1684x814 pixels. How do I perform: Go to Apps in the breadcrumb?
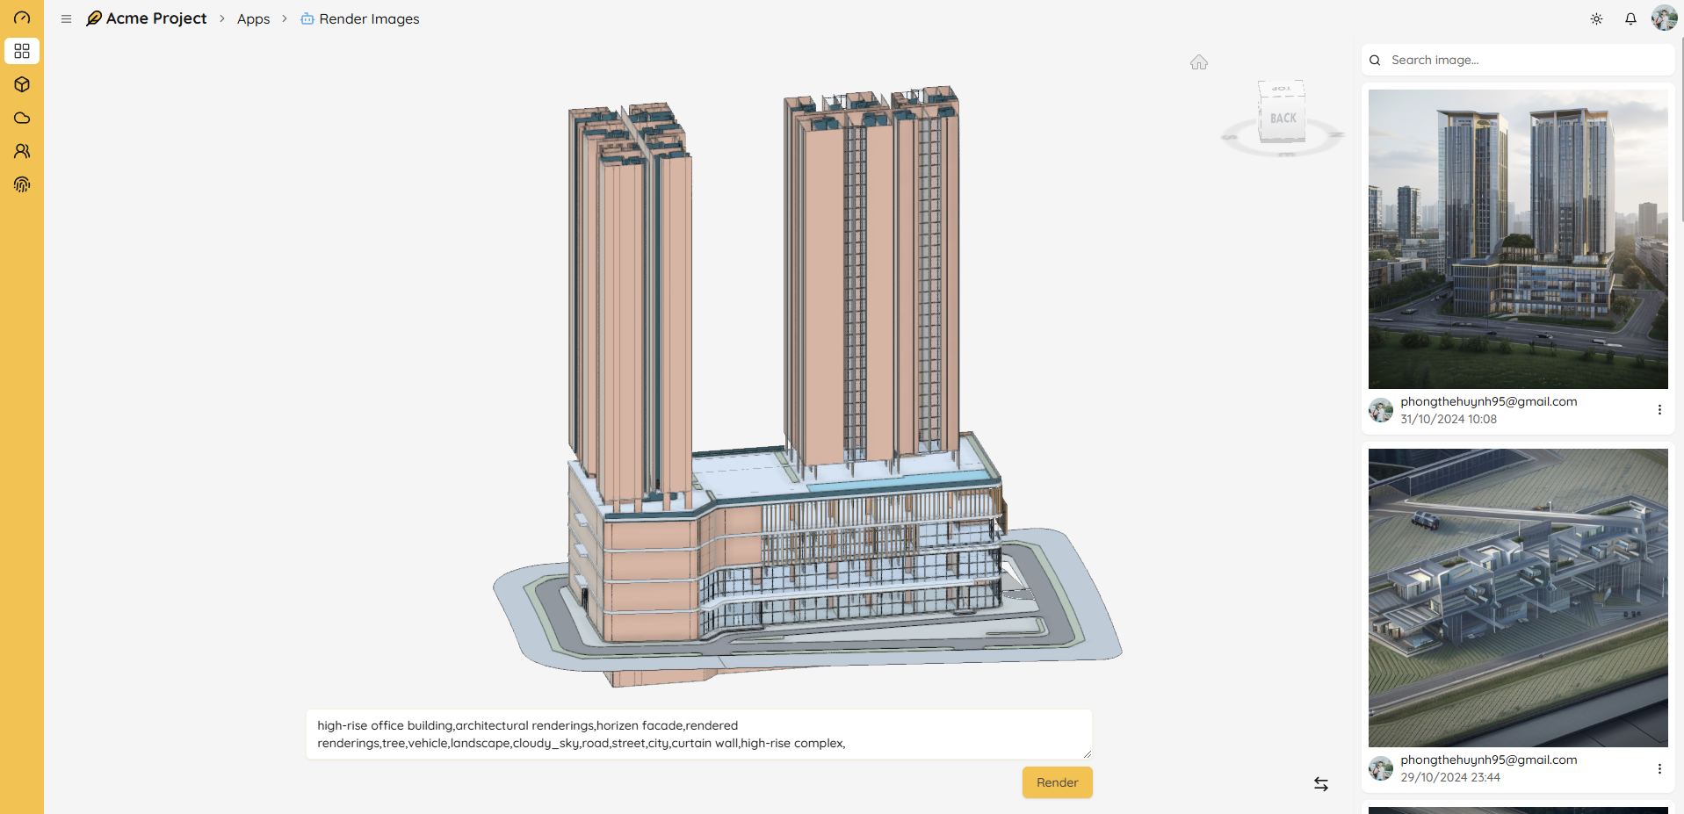pos(253,18)
